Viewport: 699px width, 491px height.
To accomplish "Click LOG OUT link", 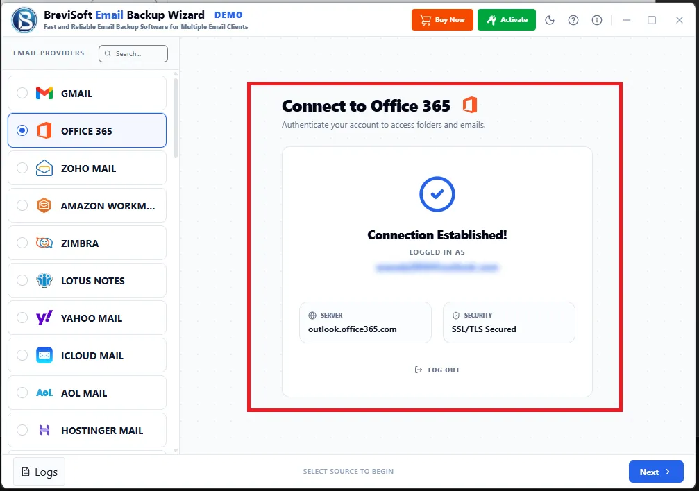I will click(x=437, y=370).
